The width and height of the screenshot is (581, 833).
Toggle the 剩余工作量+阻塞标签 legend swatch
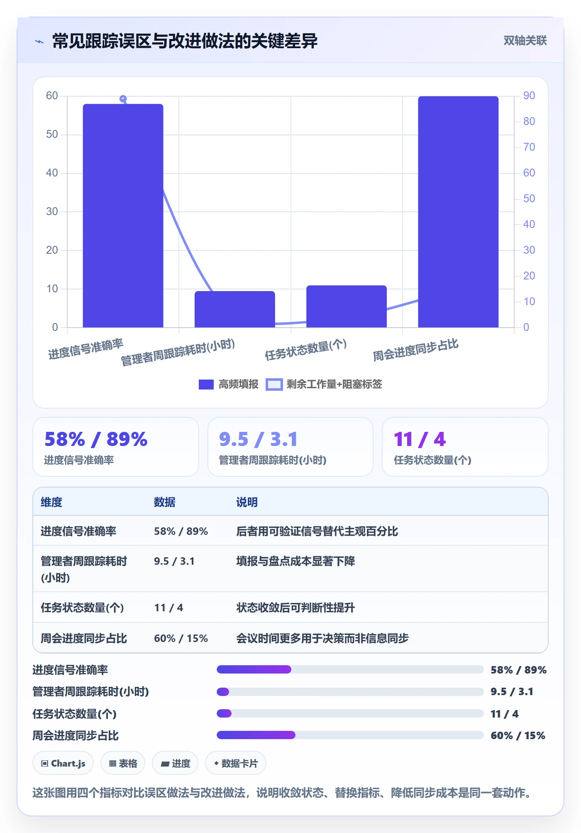pyautogui.click(x=274, y=384)
